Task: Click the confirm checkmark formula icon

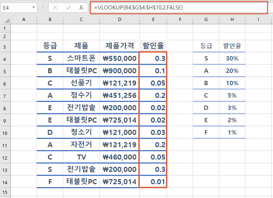Action: point(68,8)
